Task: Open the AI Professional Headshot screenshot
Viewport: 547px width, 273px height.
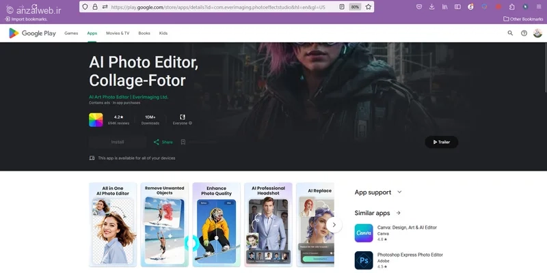Action: tap(268, 225)
